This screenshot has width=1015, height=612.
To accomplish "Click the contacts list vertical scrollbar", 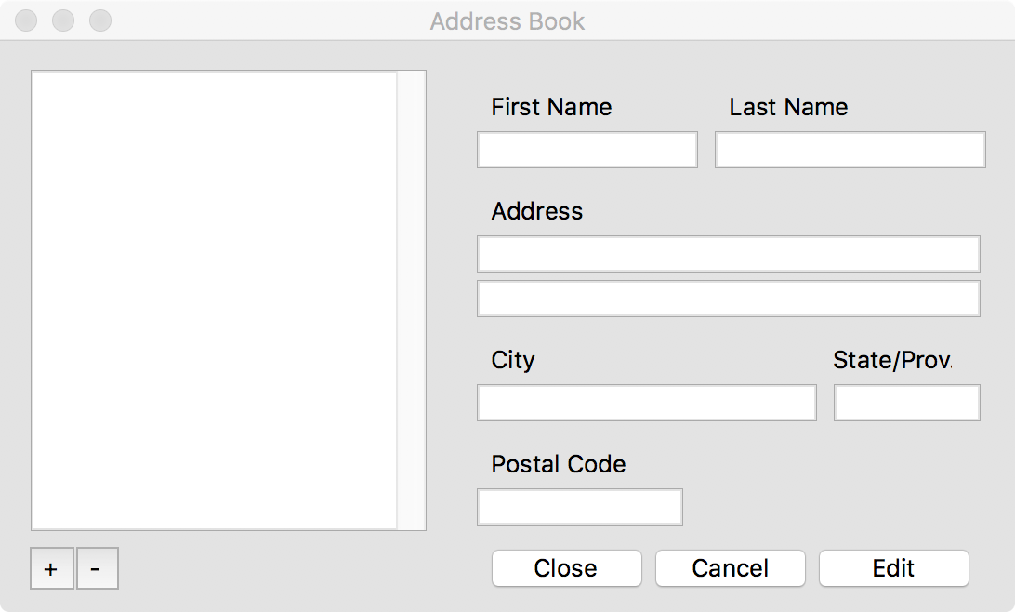I will tap(411, 299).
